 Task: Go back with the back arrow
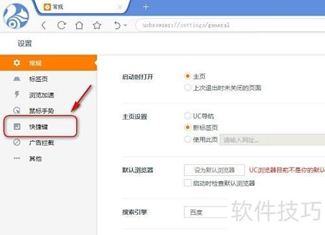(x=44, y=25)
